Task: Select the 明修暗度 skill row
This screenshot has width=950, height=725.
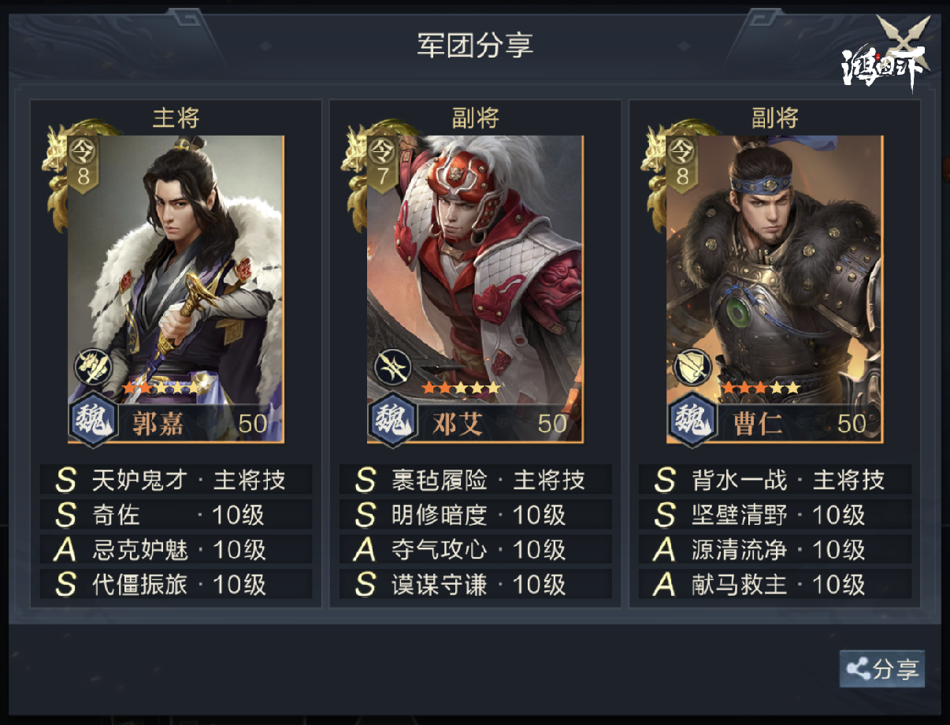Action: [x=475, y=515]
